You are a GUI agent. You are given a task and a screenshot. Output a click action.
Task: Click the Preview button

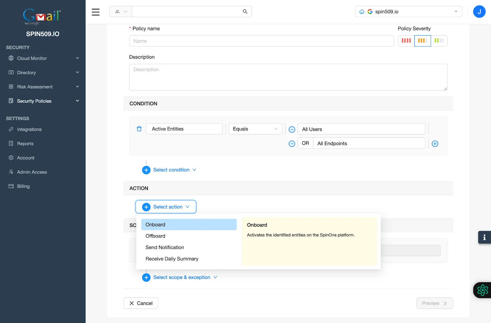click(x=434, y=303)
